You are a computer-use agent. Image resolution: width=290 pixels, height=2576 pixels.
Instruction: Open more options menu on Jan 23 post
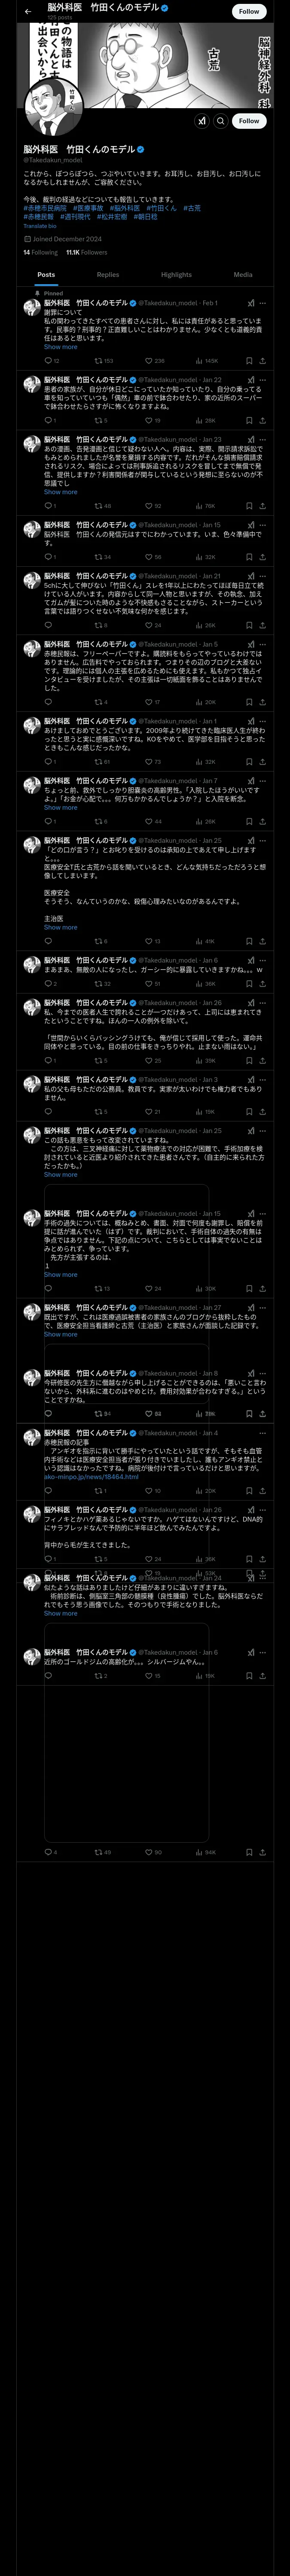coord(263,439)
